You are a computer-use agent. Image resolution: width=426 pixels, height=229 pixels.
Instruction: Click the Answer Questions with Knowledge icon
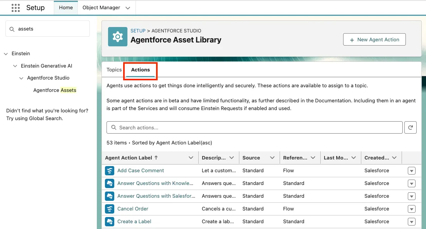tap(110, 183)
